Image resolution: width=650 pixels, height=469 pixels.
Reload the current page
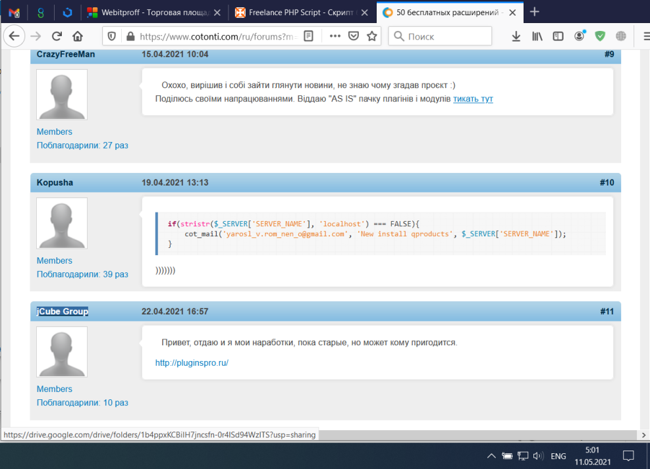(57, 36)
